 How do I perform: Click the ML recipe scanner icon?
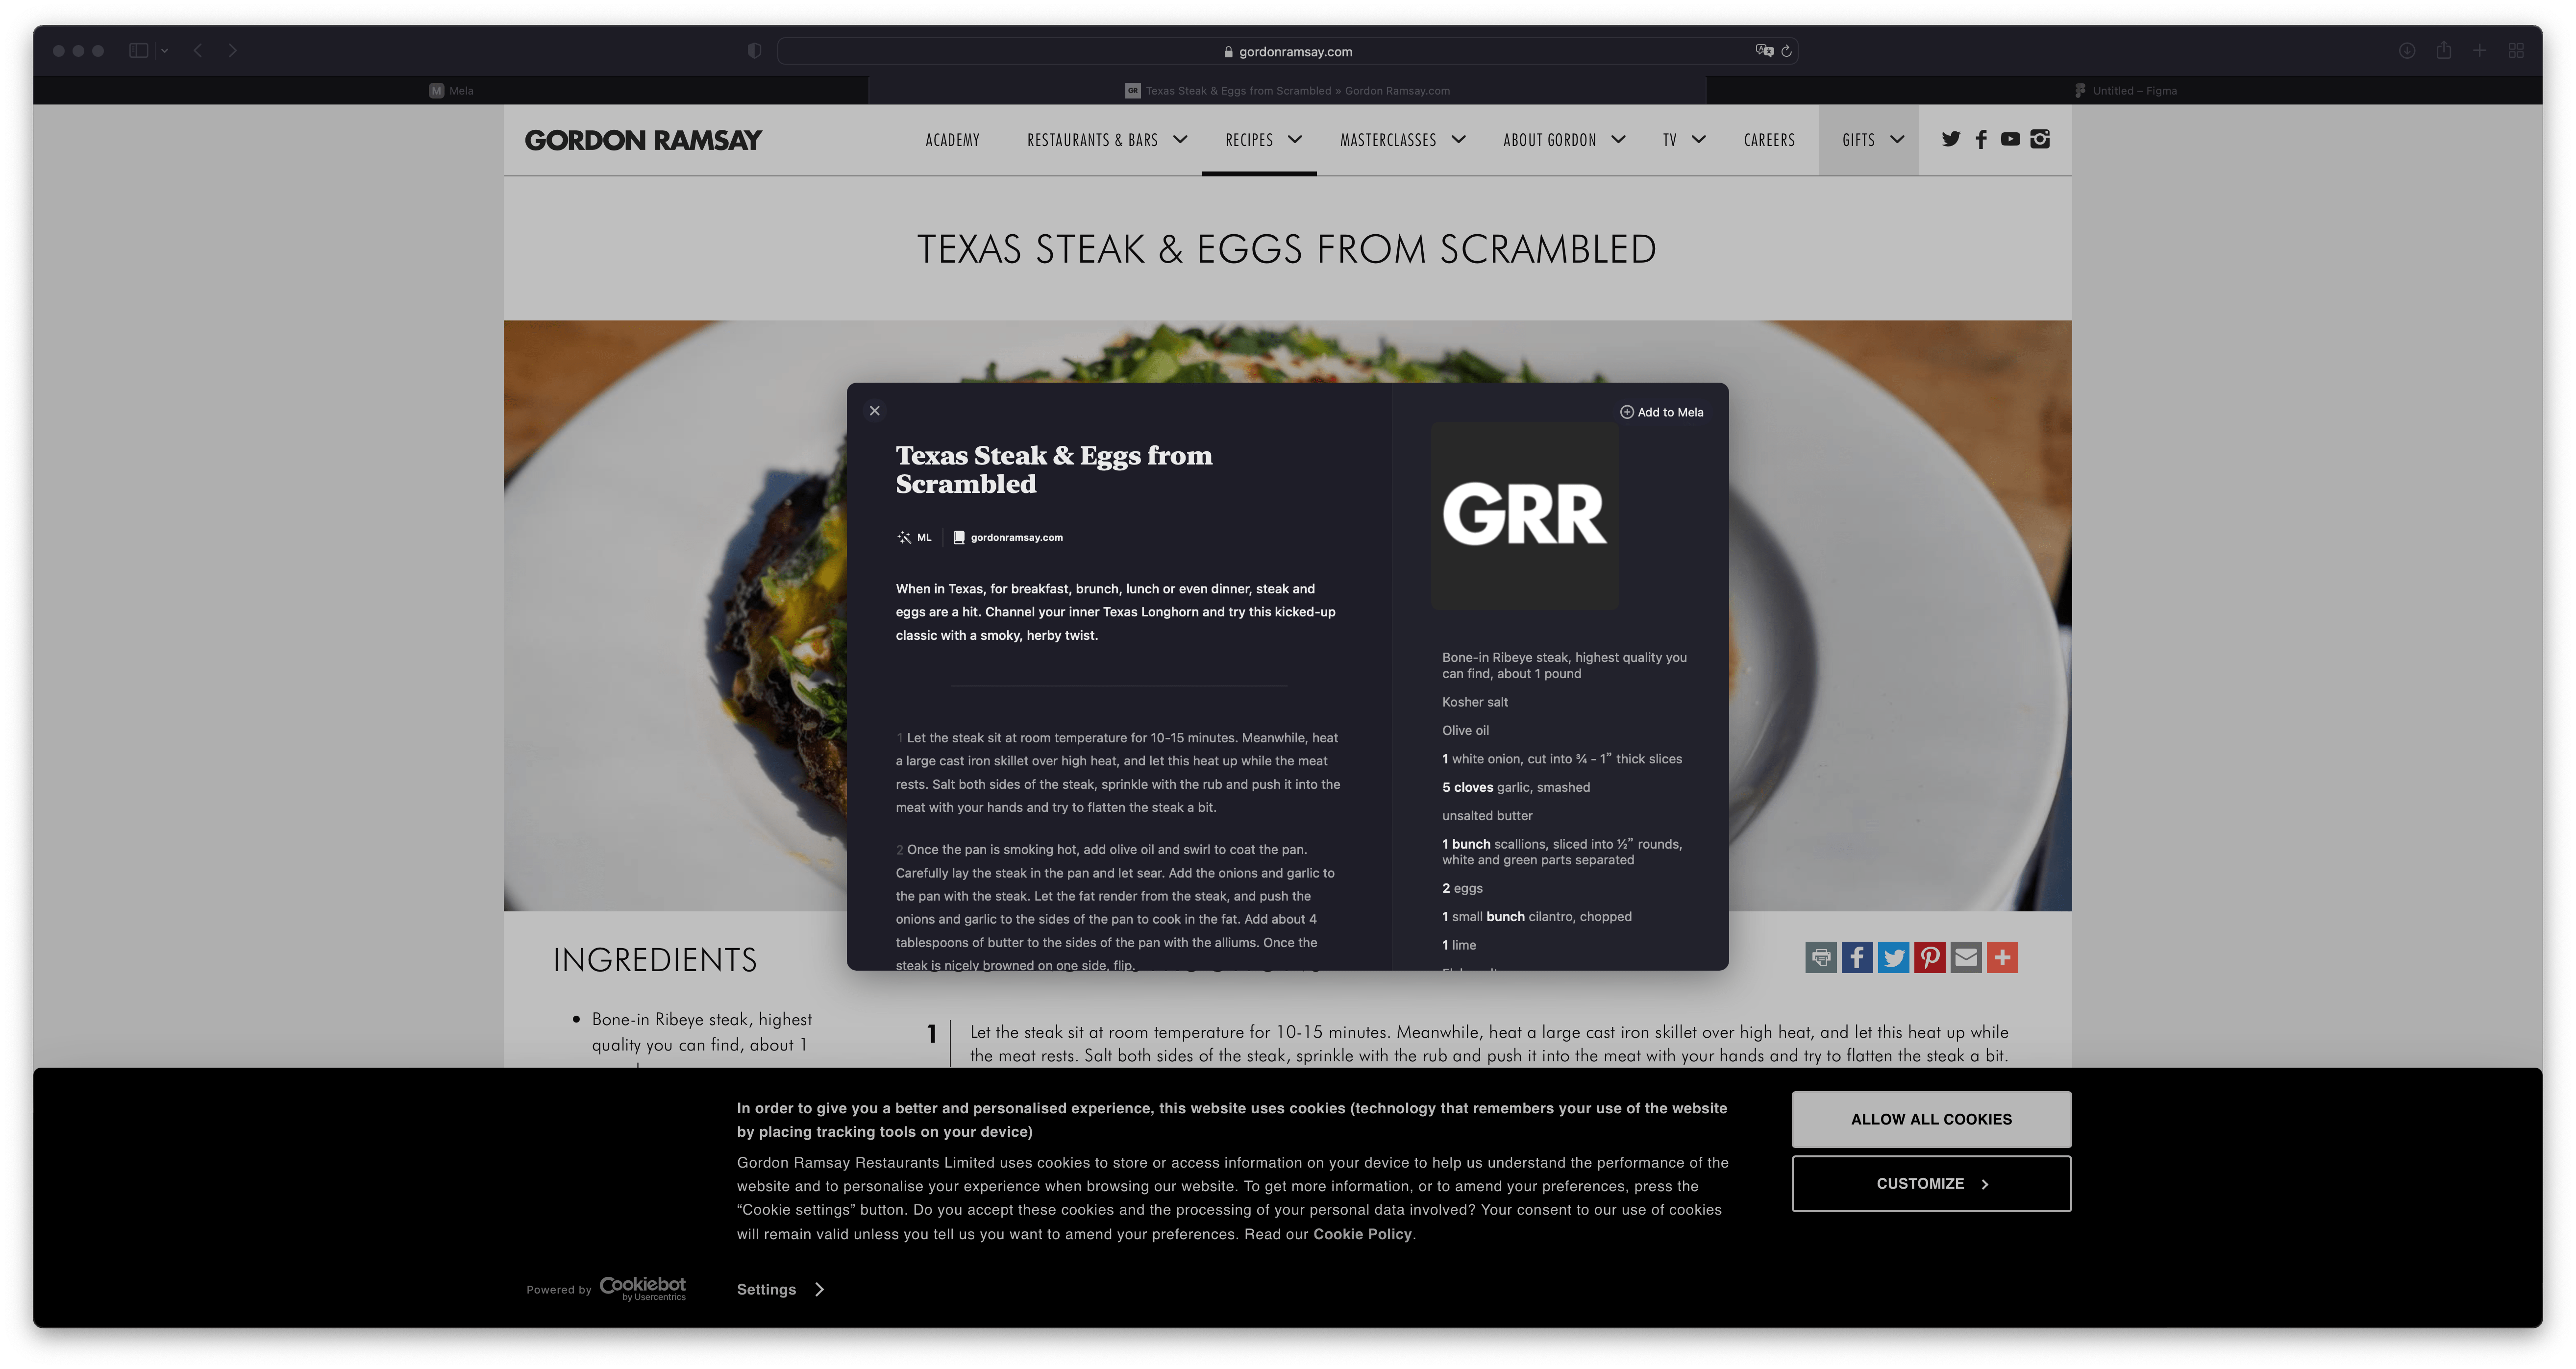coord(904,537)
